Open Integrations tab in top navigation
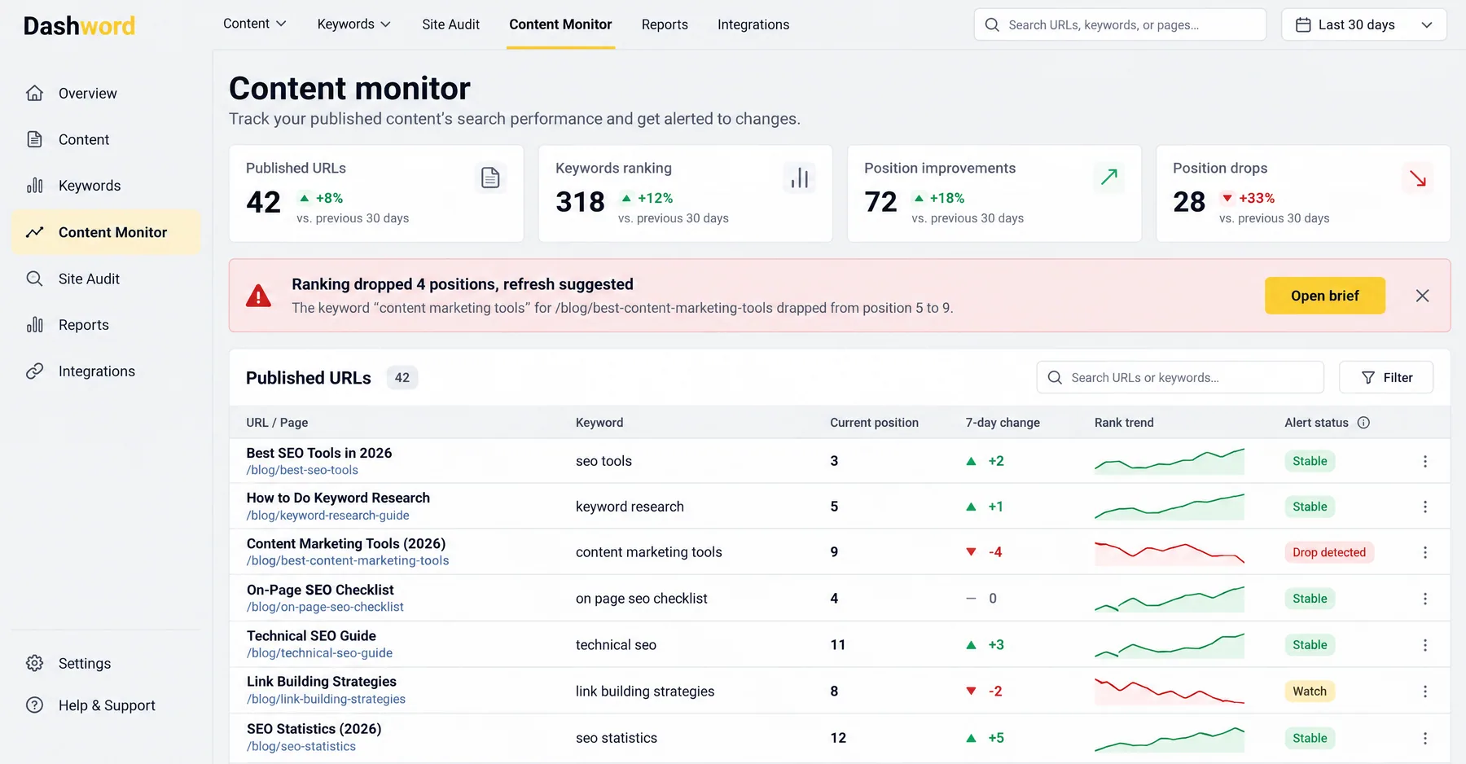Image resolution: width=1466 pixels, height=764 pixels. click(x=753, y=24)
